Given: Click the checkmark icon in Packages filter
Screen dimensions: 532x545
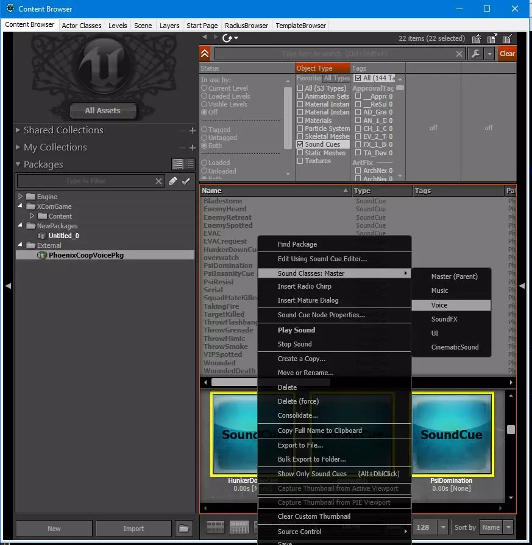Looking at the screenshot, I should pos(186,181).
